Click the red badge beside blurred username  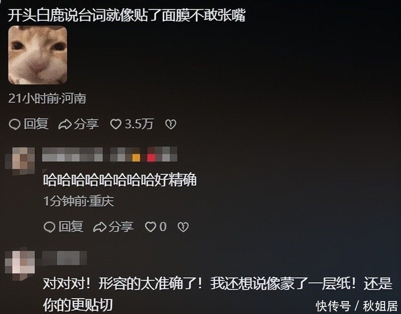(151, 157)
